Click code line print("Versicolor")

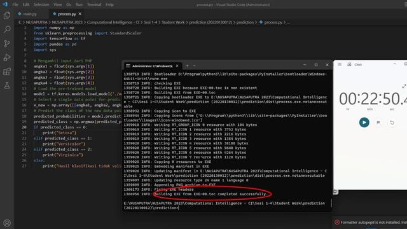pyautogui.click(x=64, y=144)
